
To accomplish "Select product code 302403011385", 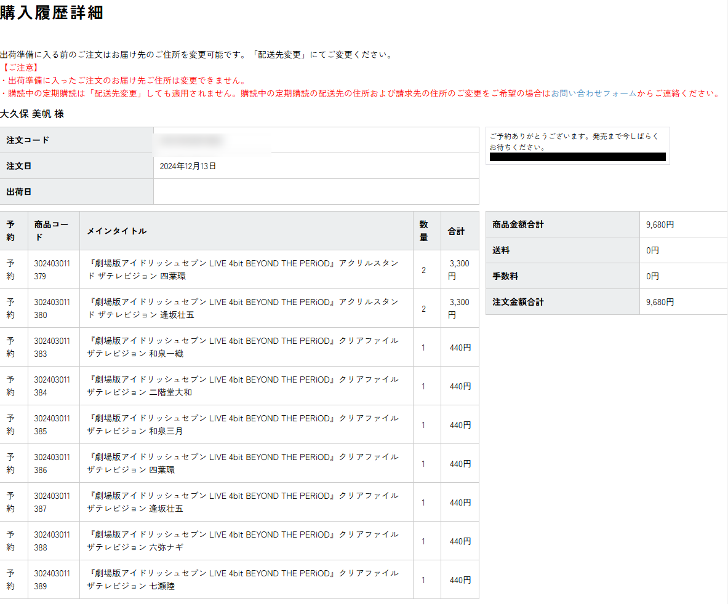I will [x=52, y=425].
